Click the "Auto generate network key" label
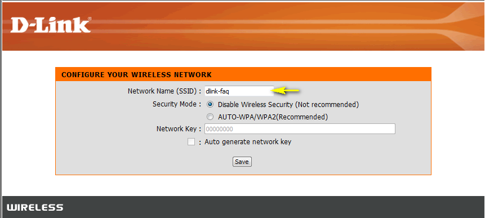Screen dimensions: 485x218 tap(248, 142)
